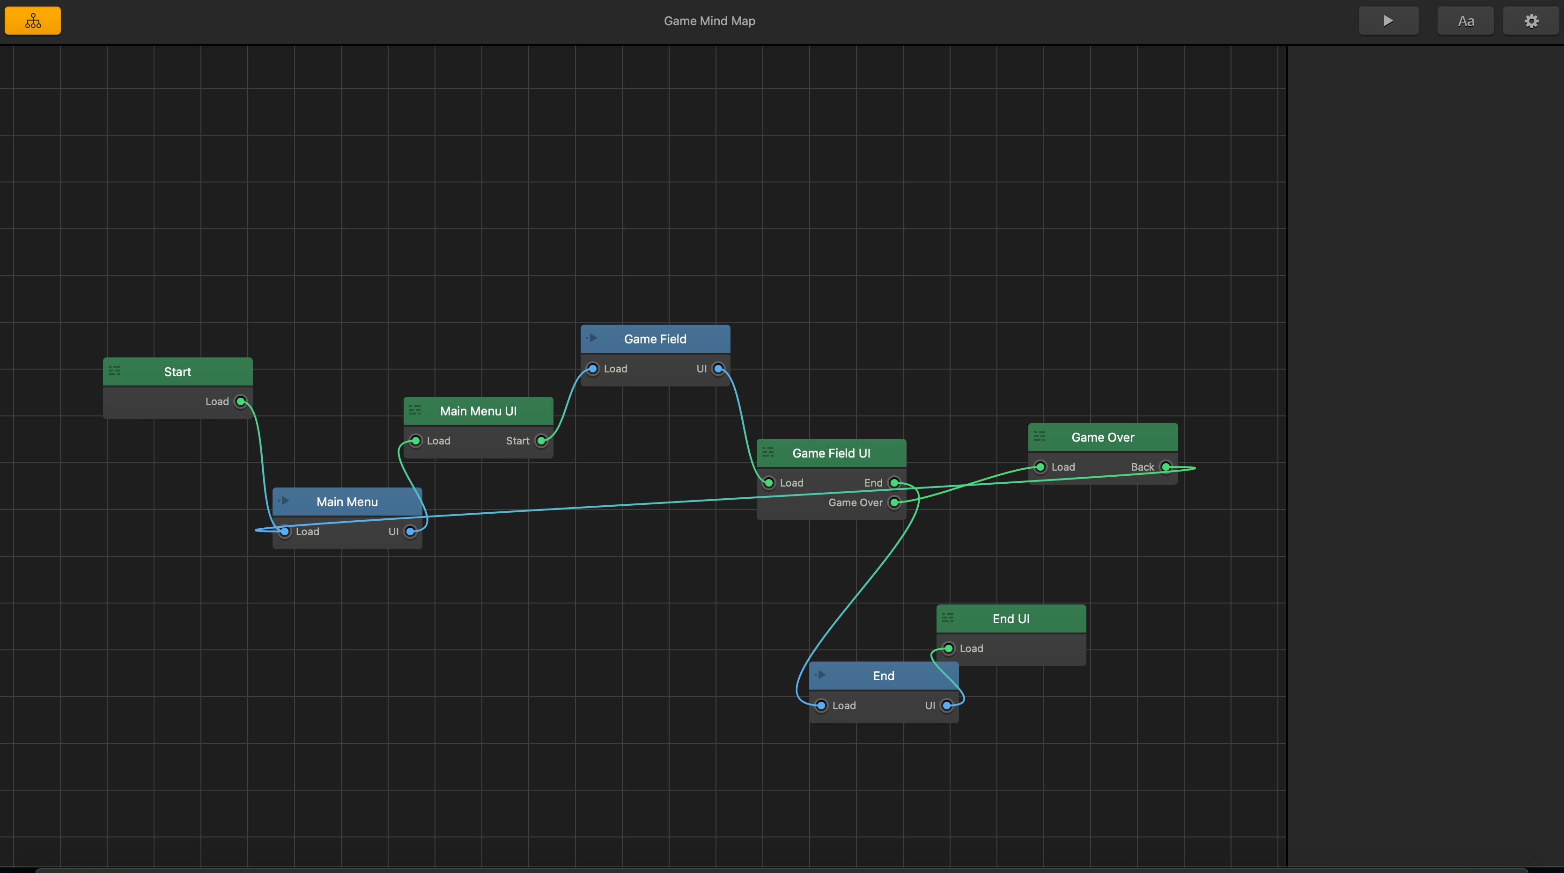Click the orange hierarchy graph button
This screenshot has height=873, width=1564.
(x=33, y=21)
